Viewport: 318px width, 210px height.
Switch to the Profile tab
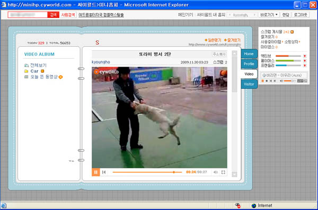(249, 64)
